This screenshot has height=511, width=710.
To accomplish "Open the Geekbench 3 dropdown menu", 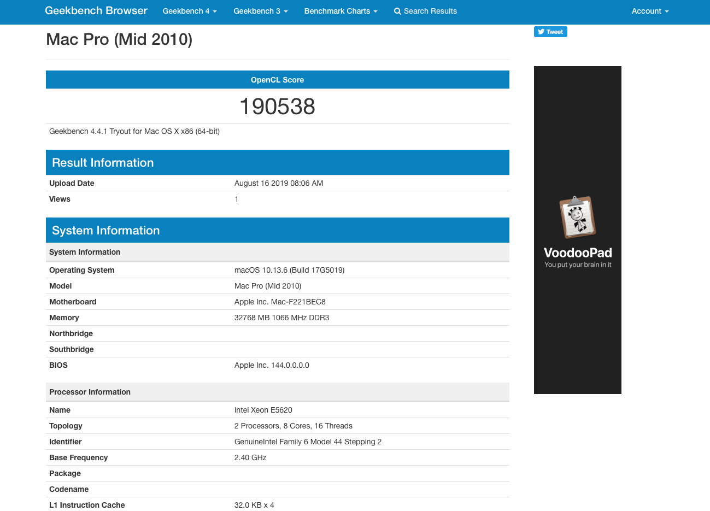I will pos(261,11).
